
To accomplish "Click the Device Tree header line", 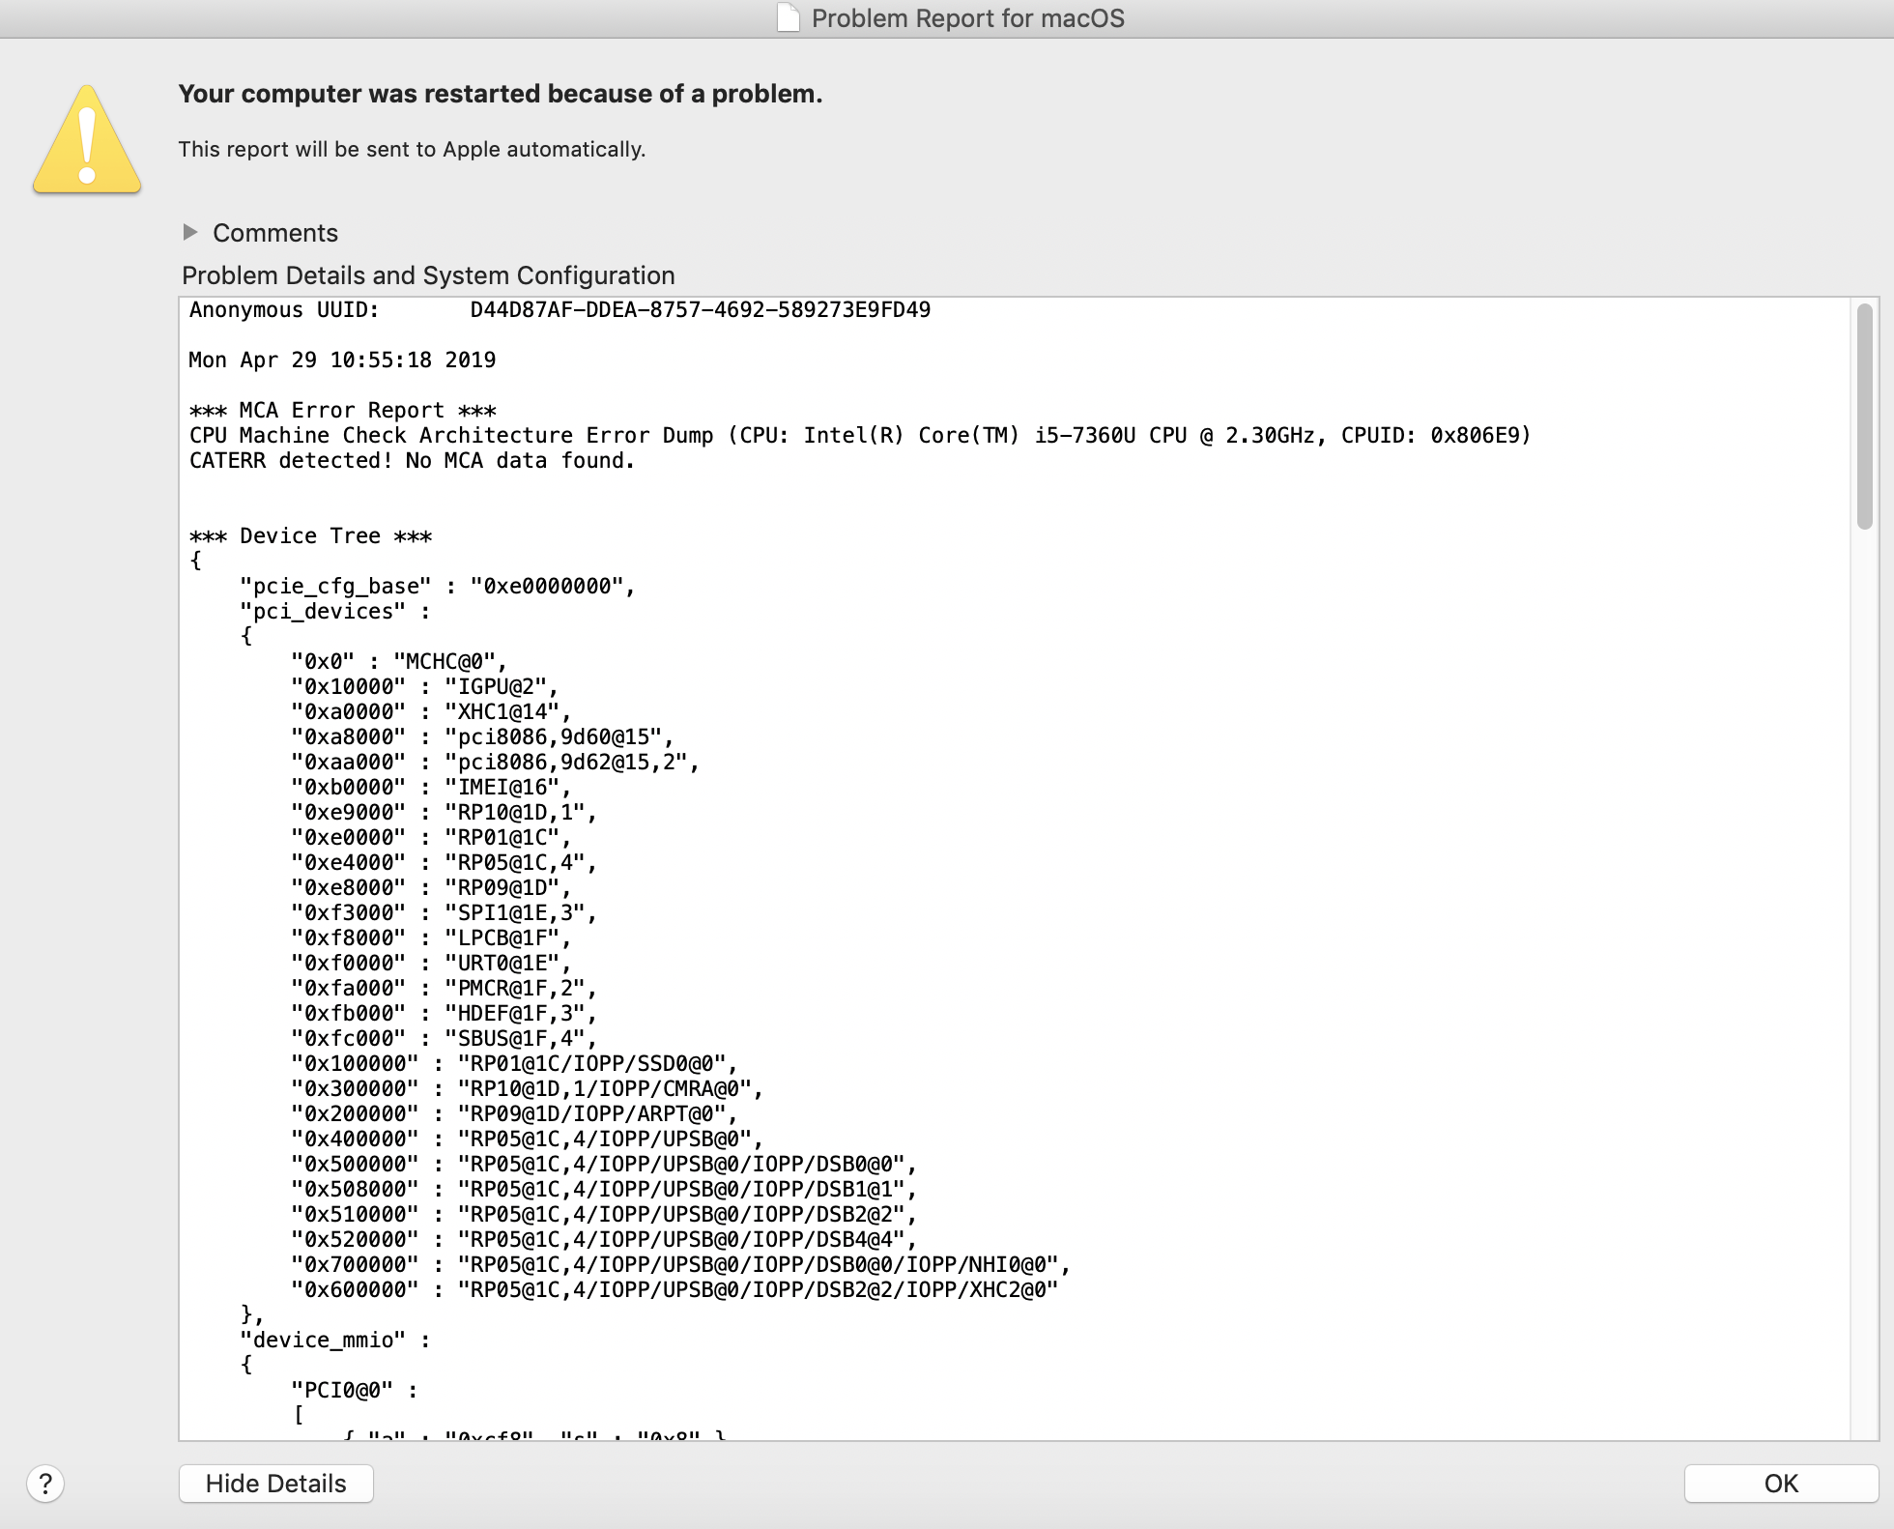I will tap(310, 536).
